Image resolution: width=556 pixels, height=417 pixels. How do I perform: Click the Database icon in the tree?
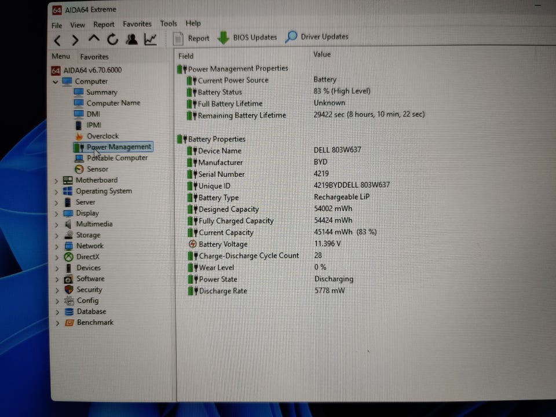point(69,312)
